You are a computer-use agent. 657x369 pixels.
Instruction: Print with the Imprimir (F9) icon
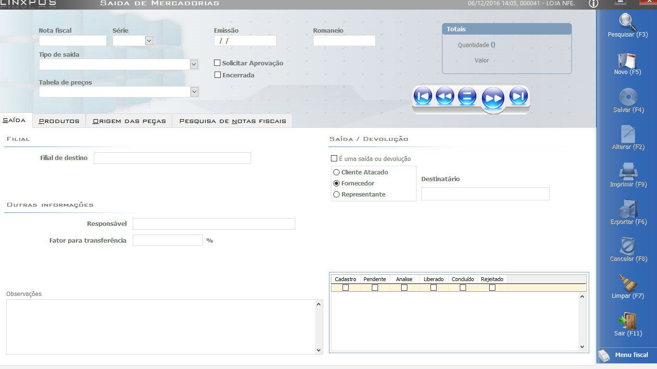click(x=628, y=172)
